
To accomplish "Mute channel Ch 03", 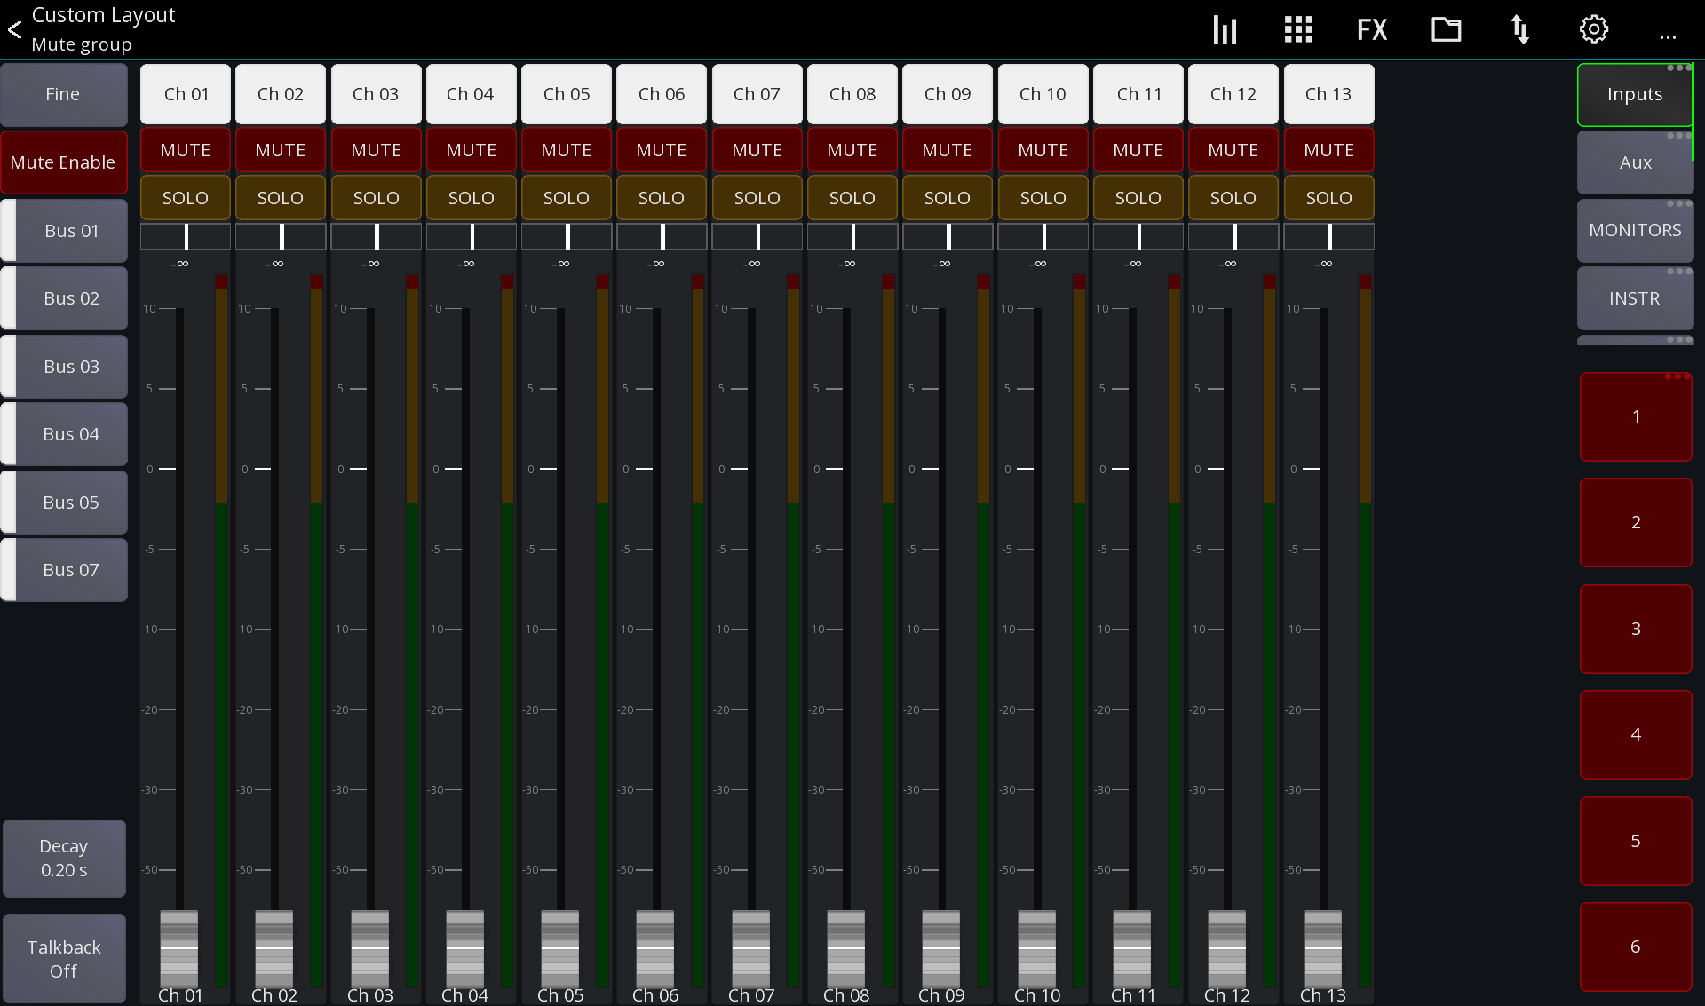I will click(x=377, y=150).
